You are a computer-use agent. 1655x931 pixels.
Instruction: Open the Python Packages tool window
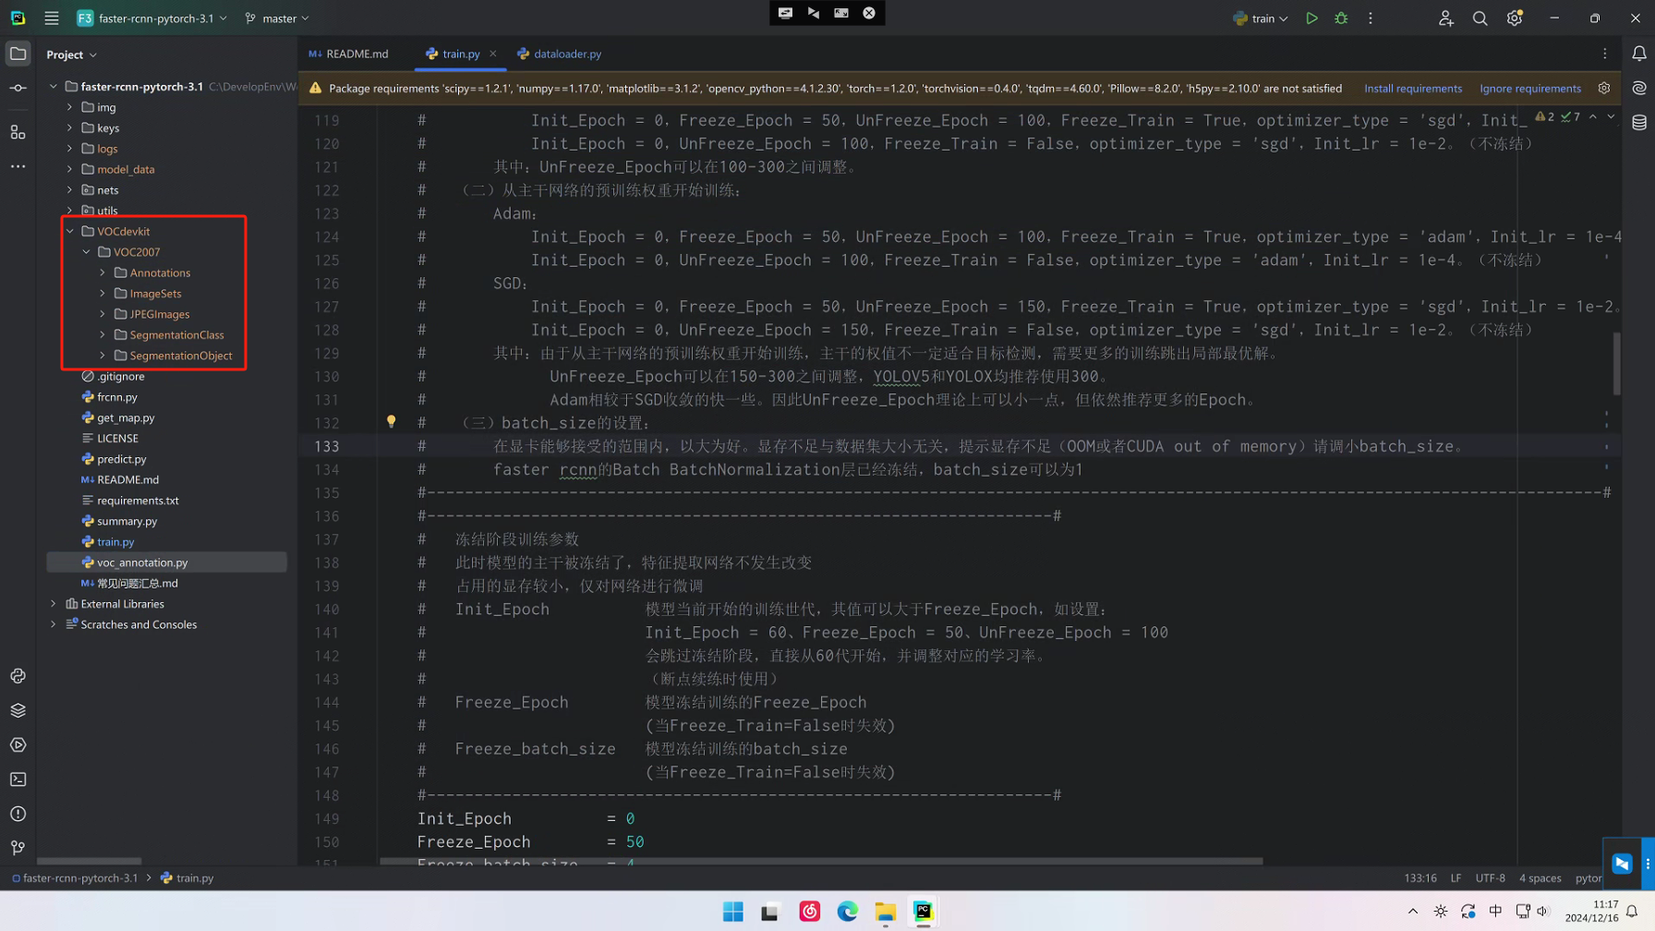pos(18,710)
